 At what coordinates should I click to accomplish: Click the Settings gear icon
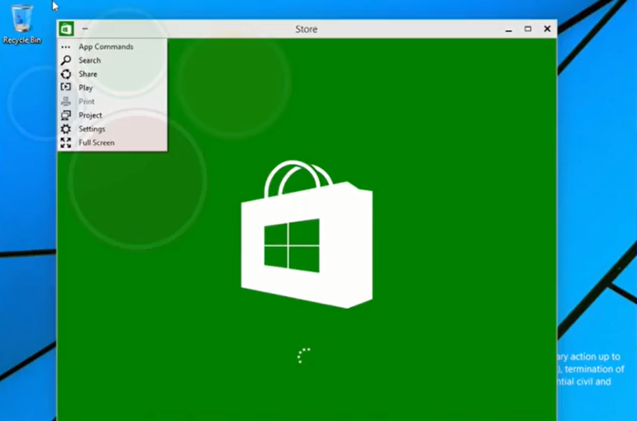point(66,129)
